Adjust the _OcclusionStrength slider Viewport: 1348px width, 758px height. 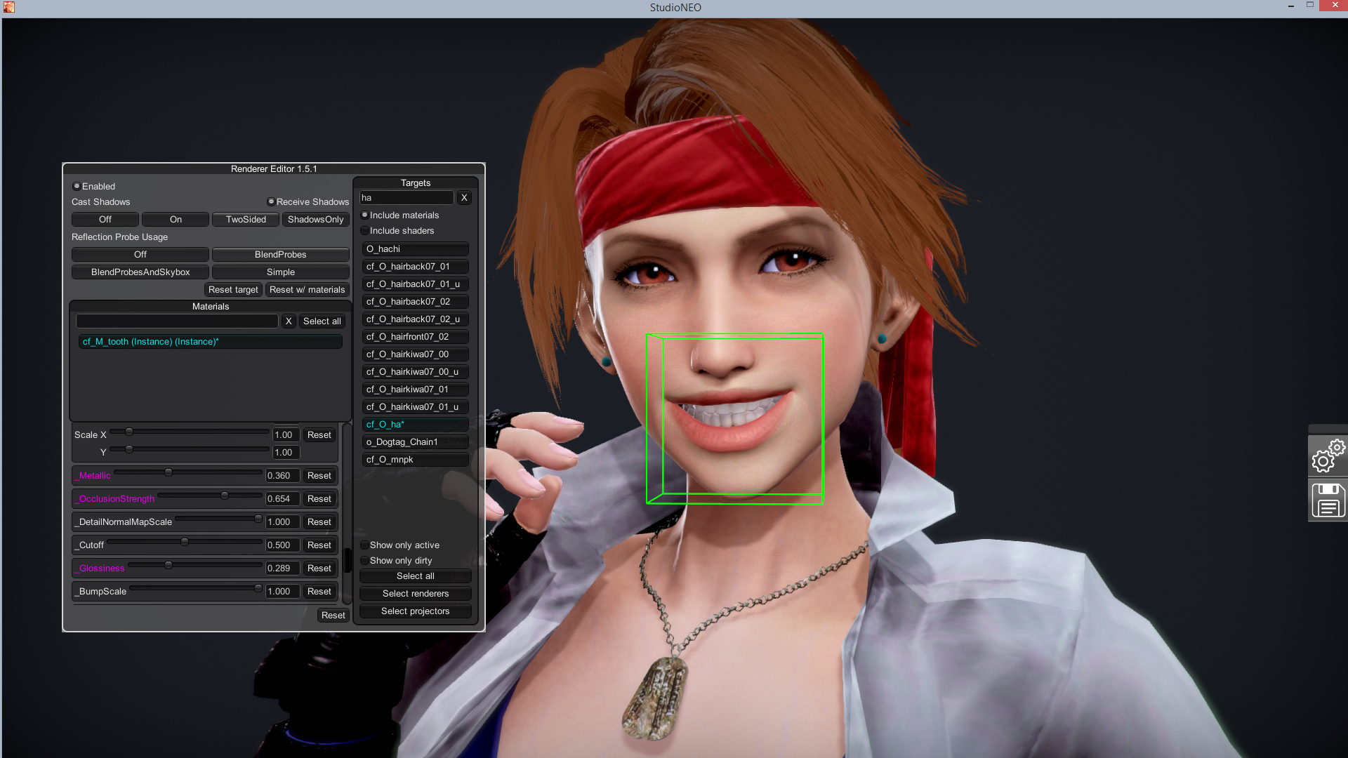[210, 496]
